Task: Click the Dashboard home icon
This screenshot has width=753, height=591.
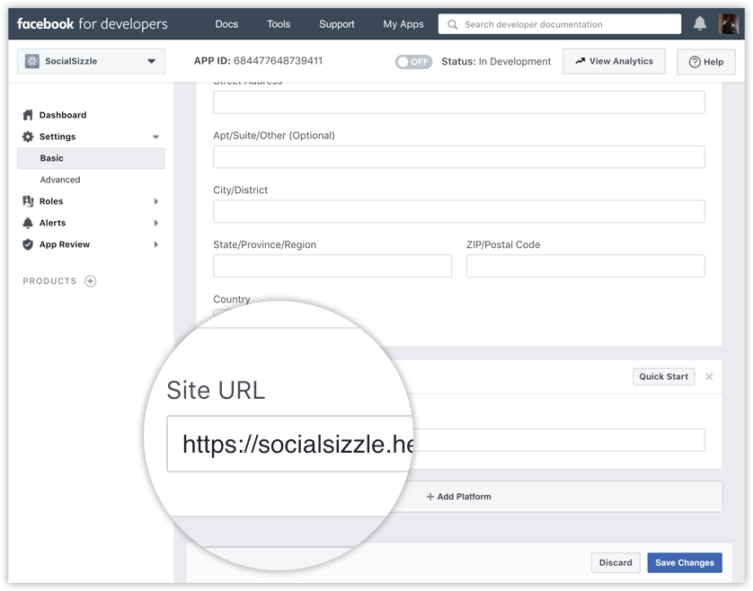Action: tap(28, 115)
